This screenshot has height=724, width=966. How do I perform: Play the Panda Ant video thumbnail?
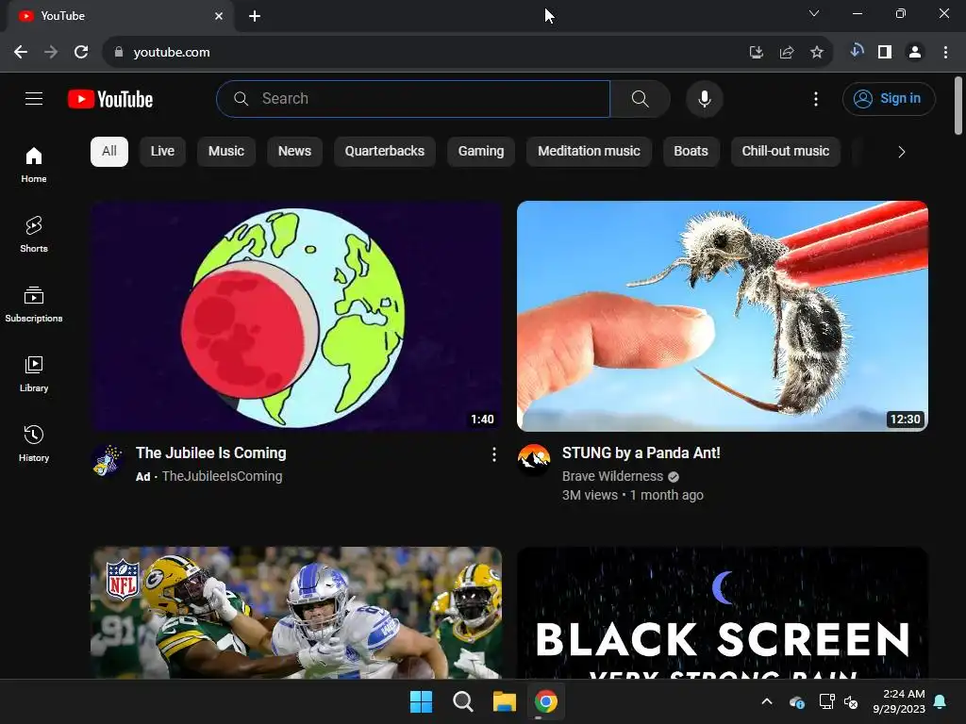coord(723,316)
